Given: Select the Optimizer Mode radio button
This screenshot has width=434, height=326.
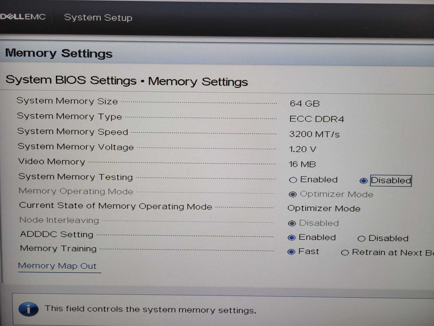Looking at the screenshot, I should click(293, 194).
